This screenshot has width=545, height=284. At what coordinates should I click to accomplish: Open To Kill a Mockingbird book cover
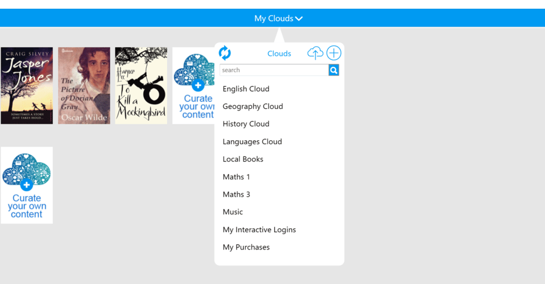[141, 86]
